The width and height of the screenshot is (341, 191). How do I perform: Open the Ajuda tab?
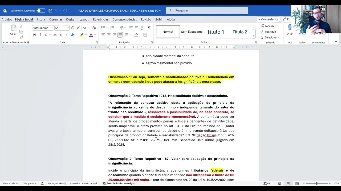(x=171, y=19)
